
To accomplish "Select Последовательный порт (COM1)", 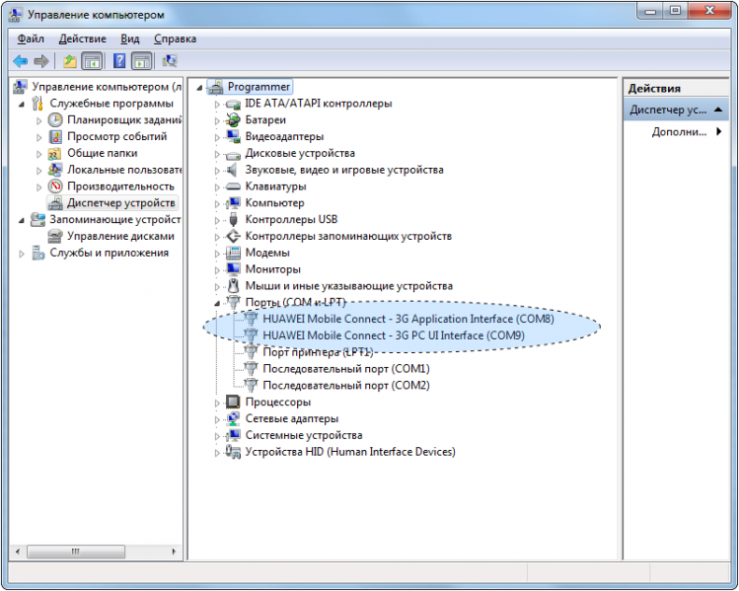I will [346, 369].
